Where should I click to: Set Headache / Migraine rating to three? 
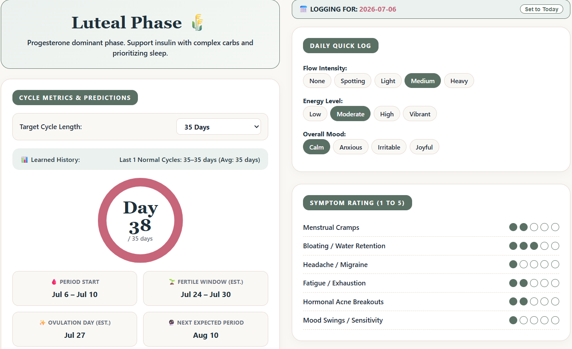534,264
